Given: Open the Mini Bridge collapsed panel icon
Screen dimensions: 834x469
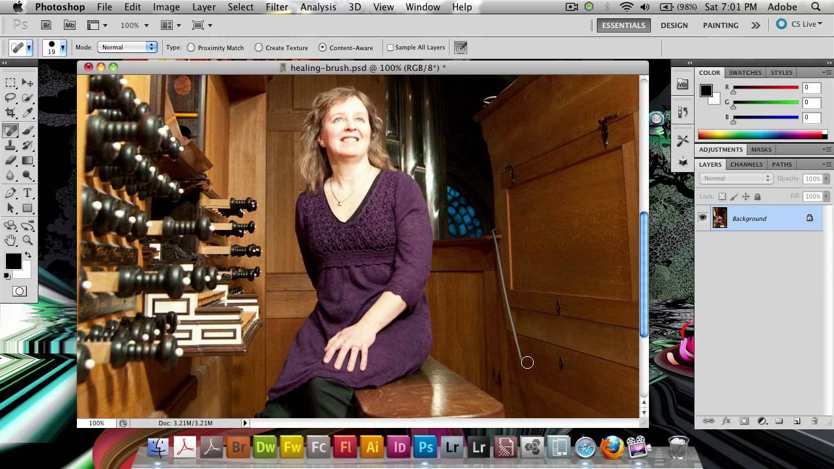Looking at the screenshot, I should pyautogui.click(x=682, y=84).
